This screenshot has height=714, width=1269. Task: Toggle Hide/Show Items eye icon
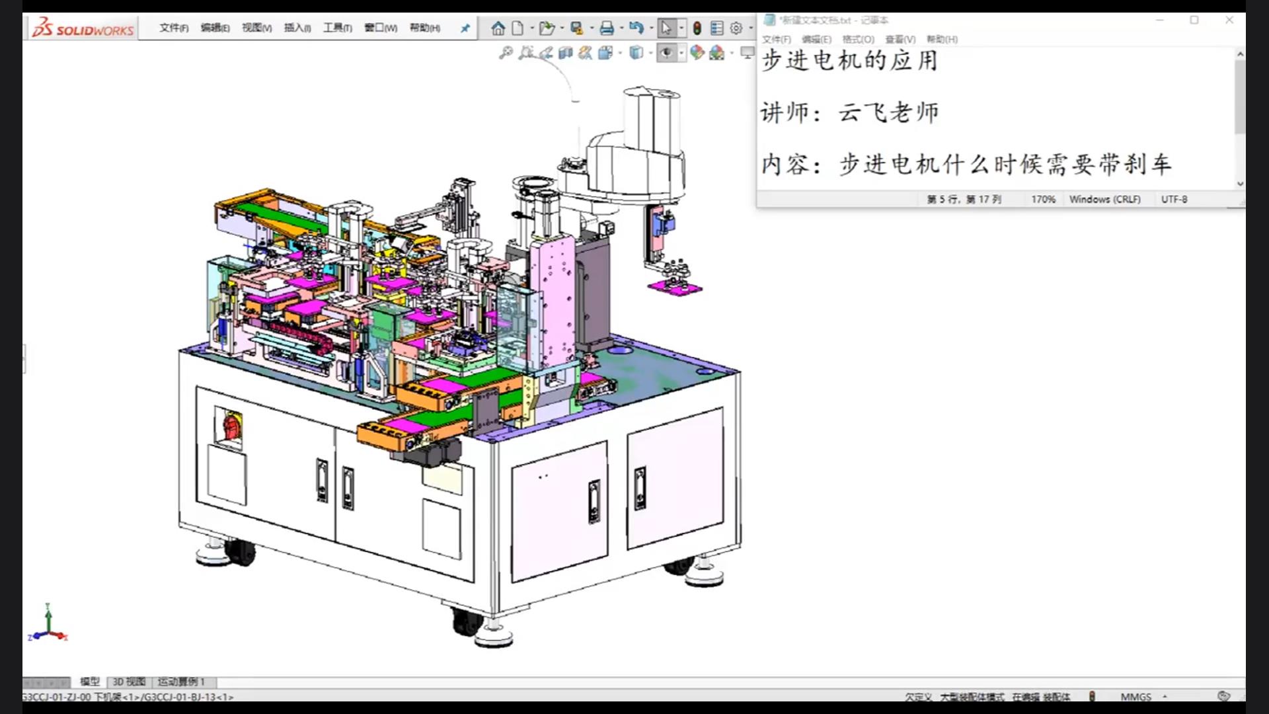pos(666,53)
